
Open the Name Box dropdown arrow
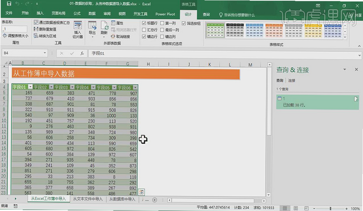pos(44,53)
